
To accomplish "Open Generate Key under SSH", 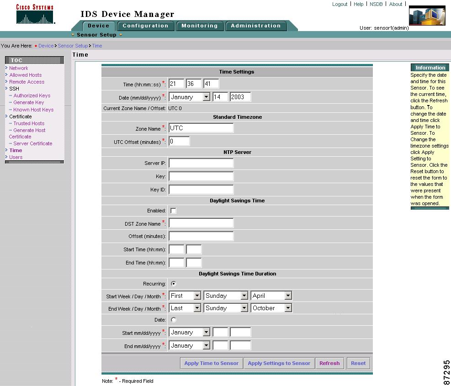I will click(28, 102).
